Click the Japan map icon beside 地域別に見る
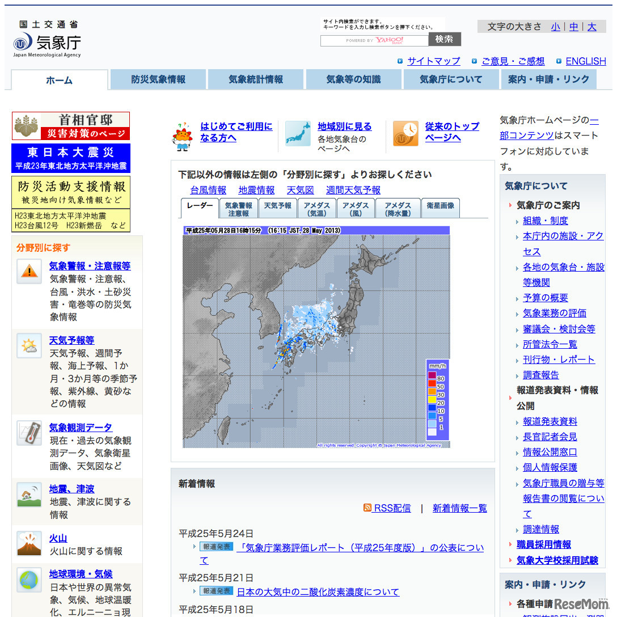 298,135
